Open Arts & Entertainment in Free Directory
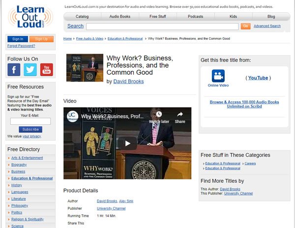The height and width of the screenshot is (228, 295). 27,158
